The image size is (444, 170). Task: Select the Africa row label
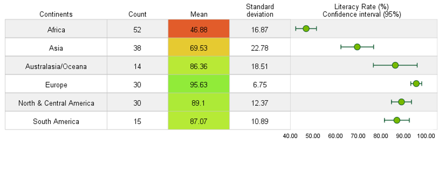[x=56, y=30]
